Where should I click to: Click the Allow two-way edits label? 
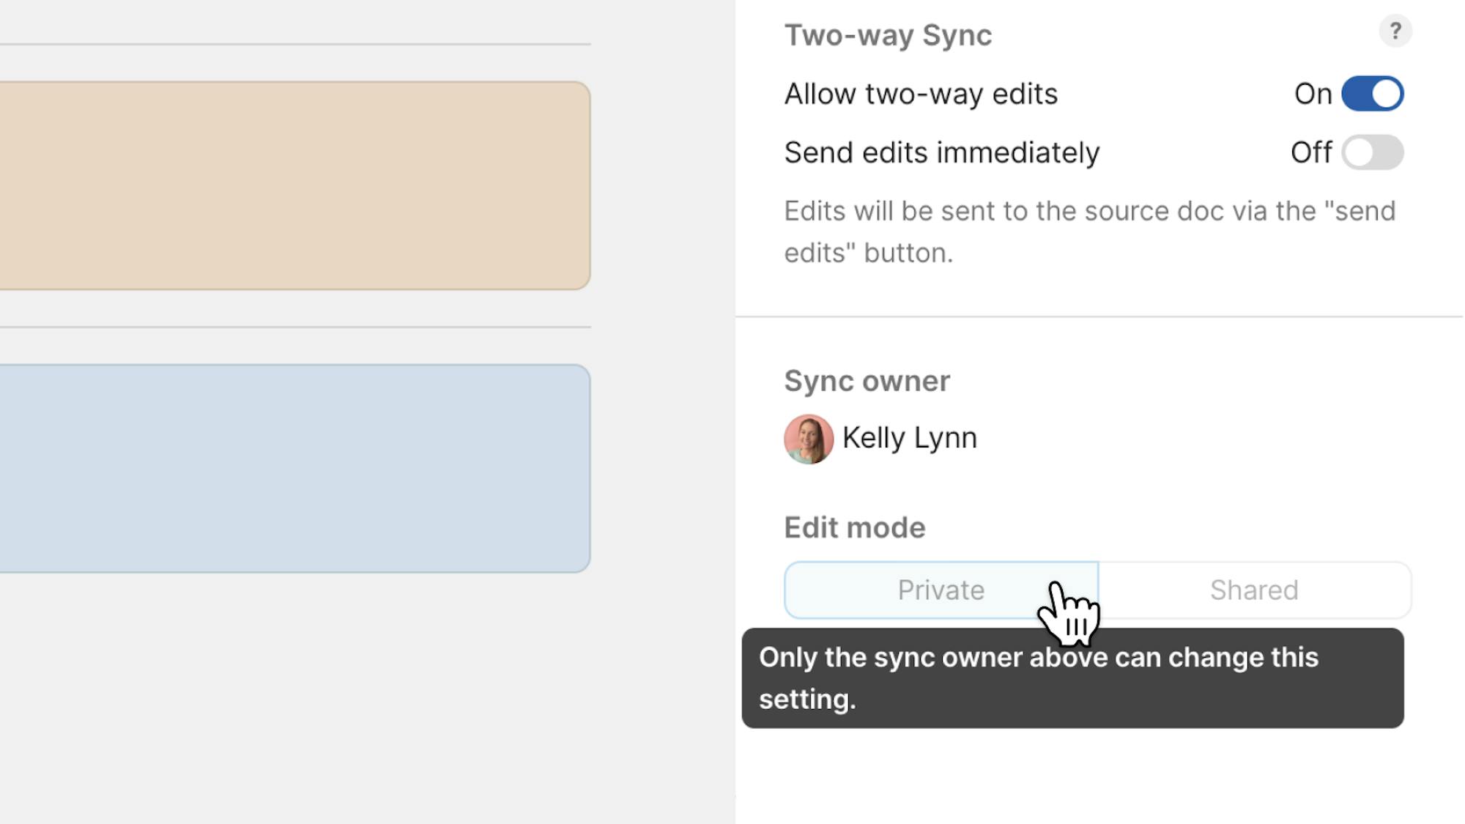coord(921,94)
